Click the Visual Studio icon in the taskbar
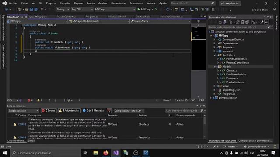The width and height of the screenshot is (280, 157). pyautogui.click(x=115, y=153)
